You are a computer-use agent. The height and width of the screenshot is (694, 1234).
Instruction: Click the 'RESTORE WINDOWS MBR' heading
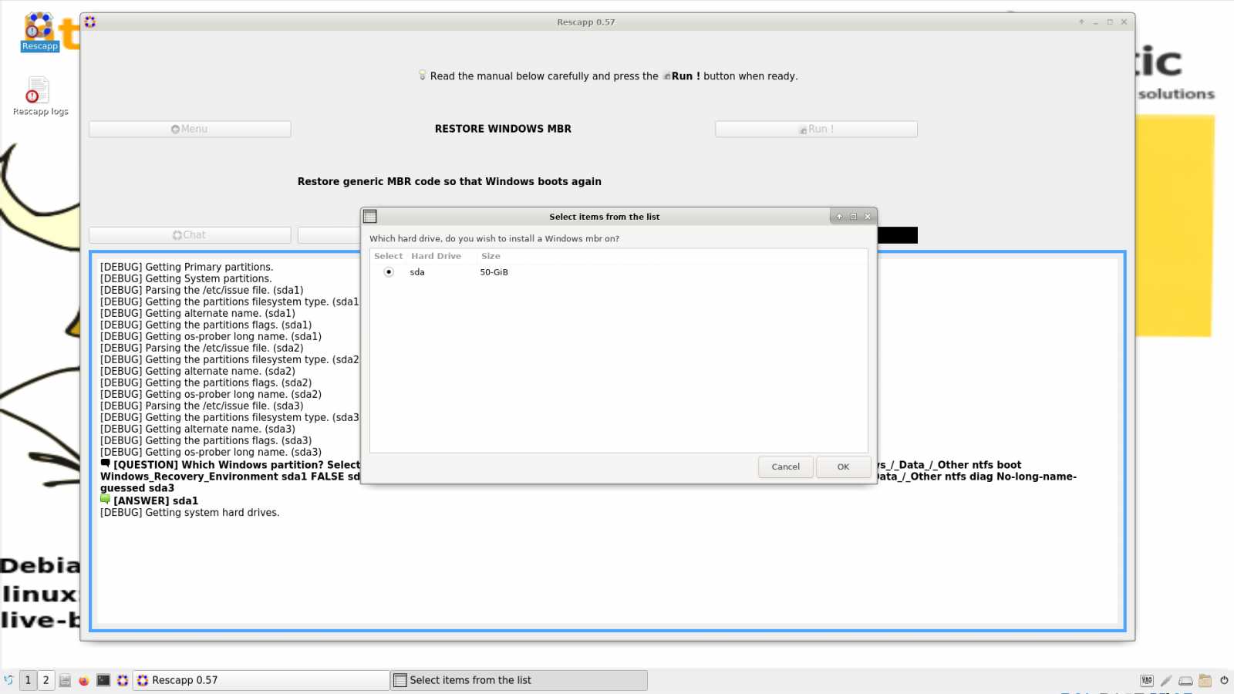503,129
